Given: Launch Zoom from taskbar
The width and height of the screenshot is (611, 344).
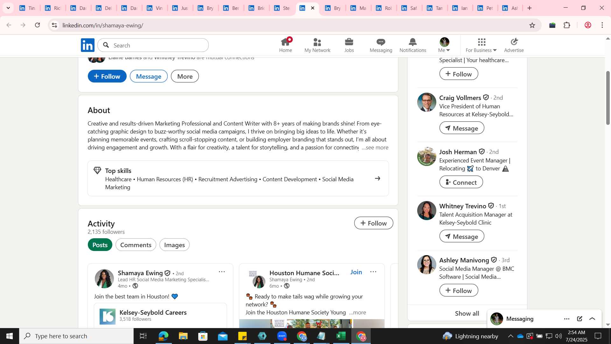Looking at the screenshot, I should click(282, 336).
